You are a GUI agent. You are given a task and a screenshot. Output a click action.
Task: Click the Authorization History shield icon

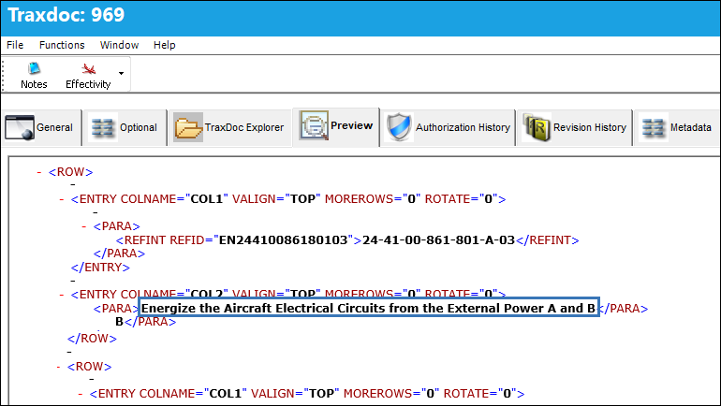coord(399,127)
